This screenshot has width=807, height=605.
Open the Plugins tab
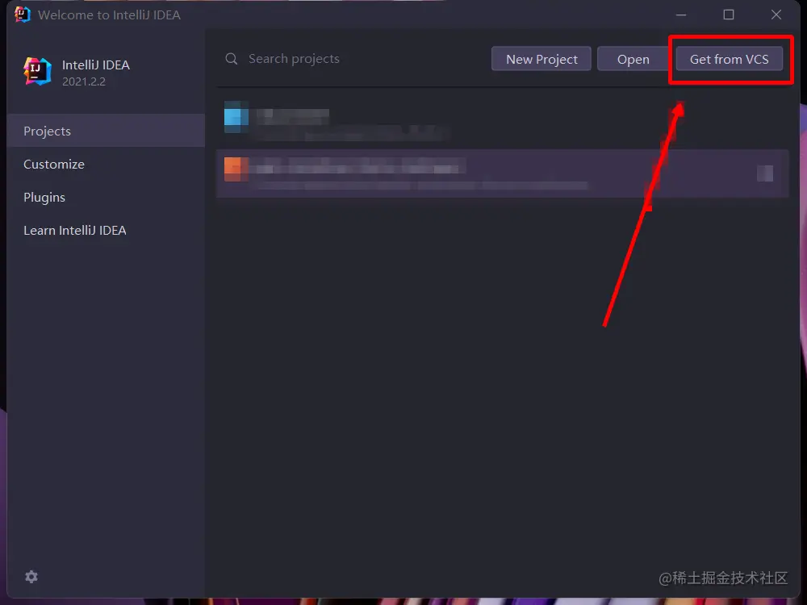(x=106, y=197)
